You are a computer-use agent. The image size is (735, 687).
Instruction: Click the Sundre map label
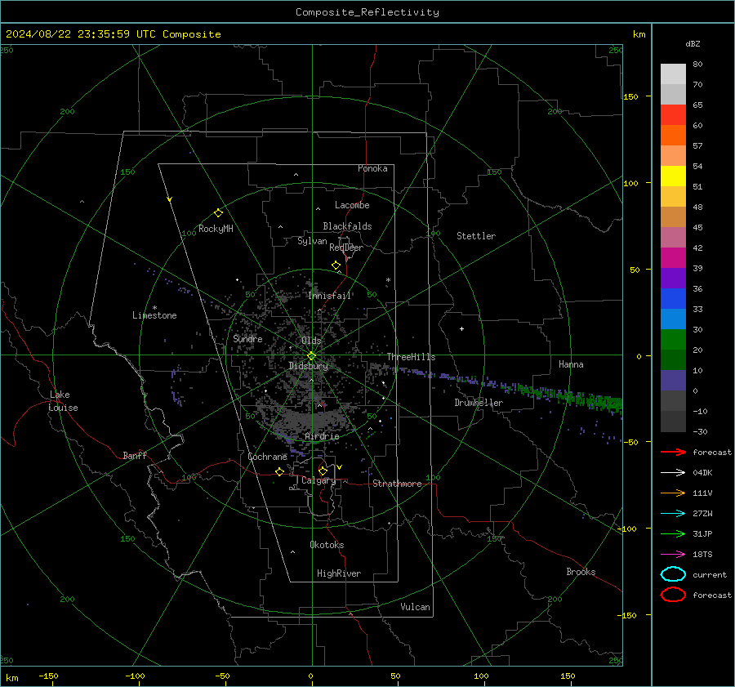click(248, 338)
